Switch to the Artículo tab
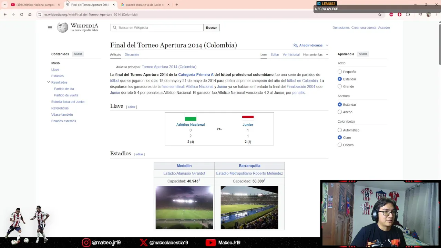 tap(115, 54)
